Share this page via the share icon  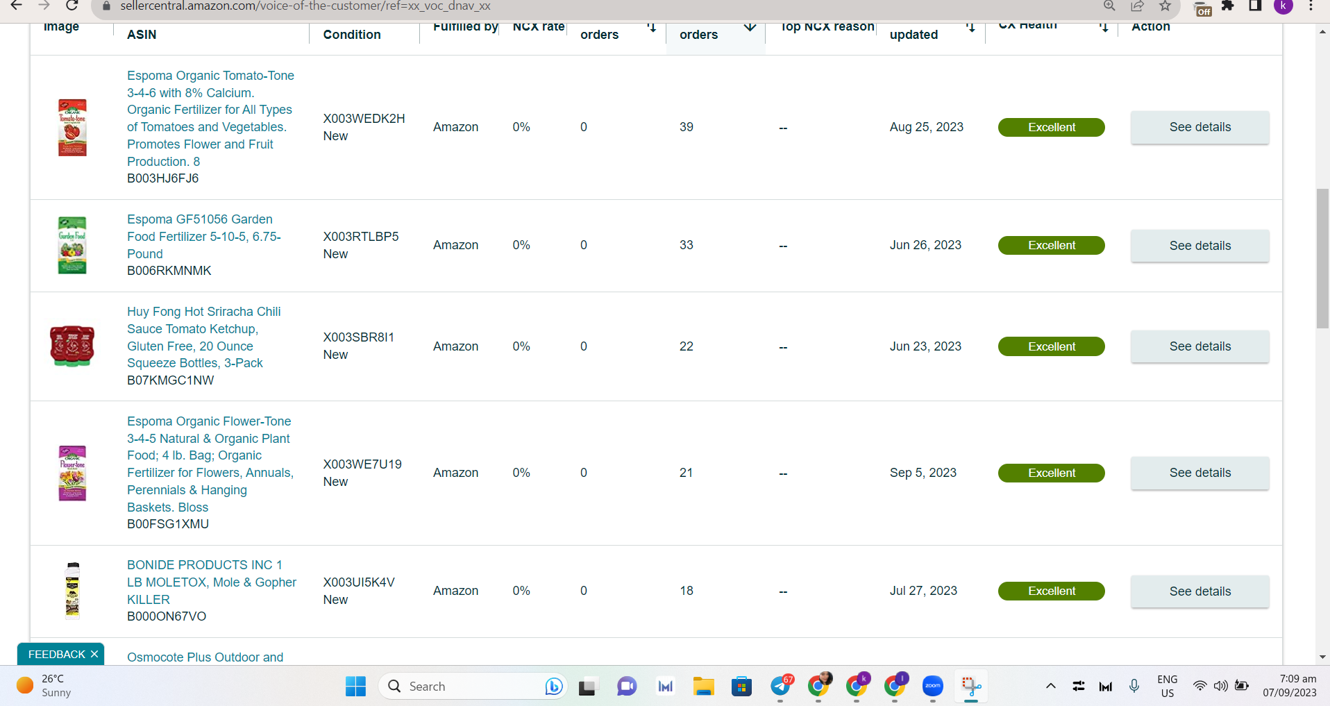[x=1137, y=6]
